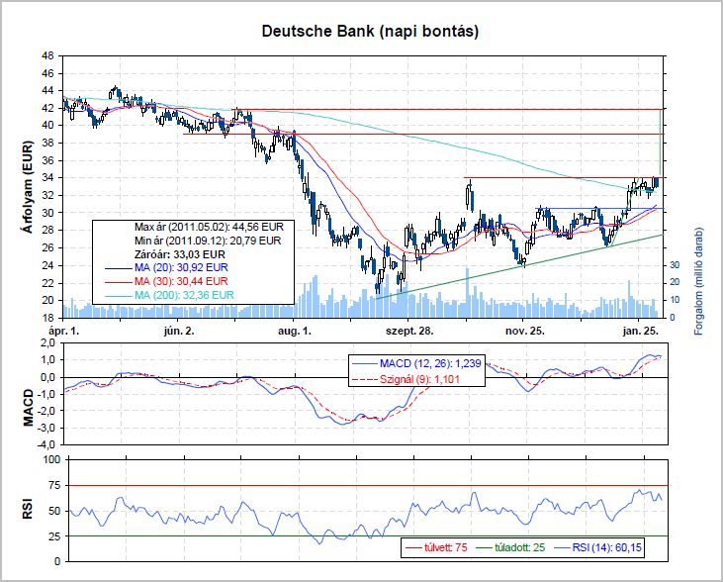Click the 25 RSI axis label
Image resolution: width=723 pixels, height=582 pixels.
click(54, 536)
